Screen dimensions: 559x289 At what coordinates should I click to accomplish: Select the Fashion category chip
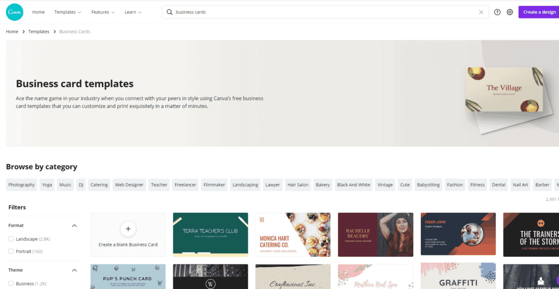455,185
